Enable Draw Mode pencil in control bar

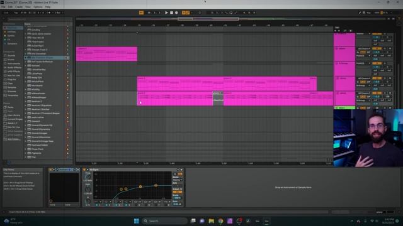pyautogui.click(x=360, y=13)
